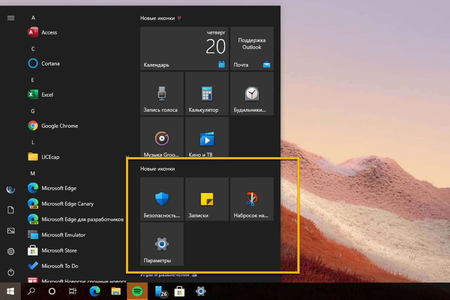Launch Spotify from the taskbar
The height and width of the screenshot is (300, 450).
[x=137, y=291]
